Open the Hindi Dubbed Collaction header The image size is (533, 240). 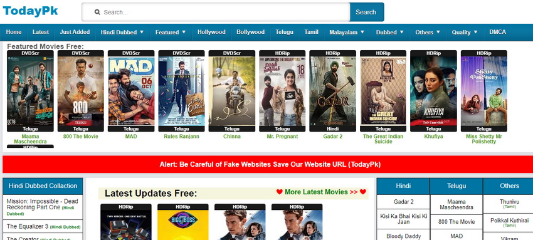[43, 186]
